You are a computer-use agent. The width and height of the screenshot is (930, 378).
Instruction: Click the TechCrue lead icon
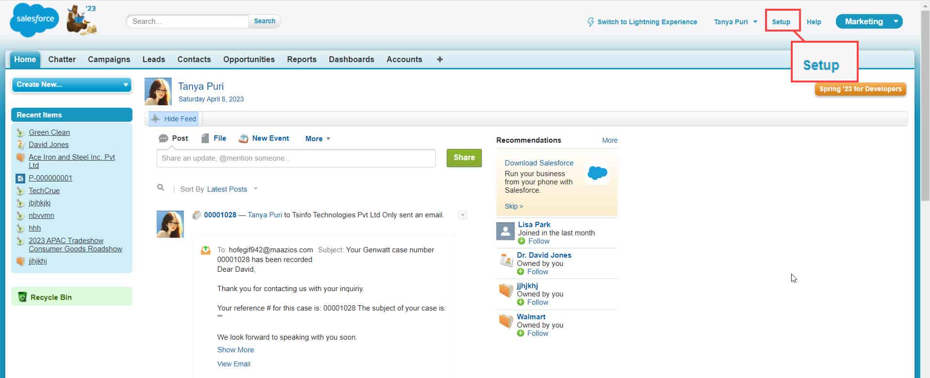pos(20,191)
